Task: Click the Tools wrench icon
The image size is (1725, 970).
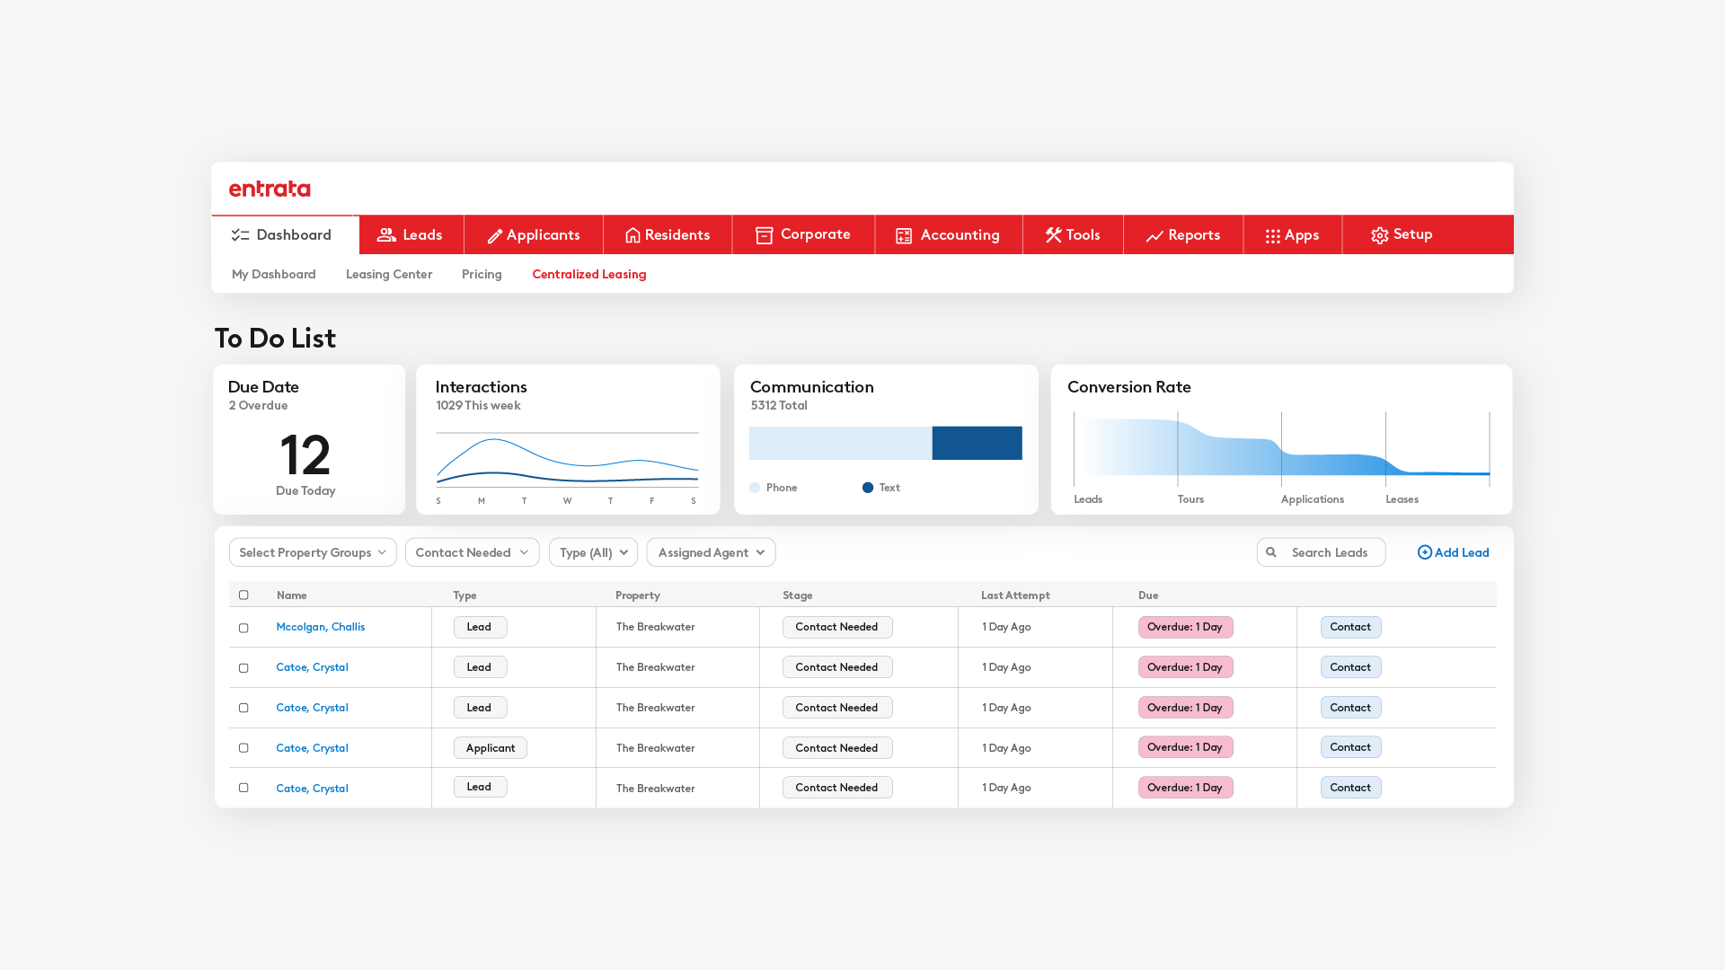Action: pyautogui.click(x=1053, y=235)
